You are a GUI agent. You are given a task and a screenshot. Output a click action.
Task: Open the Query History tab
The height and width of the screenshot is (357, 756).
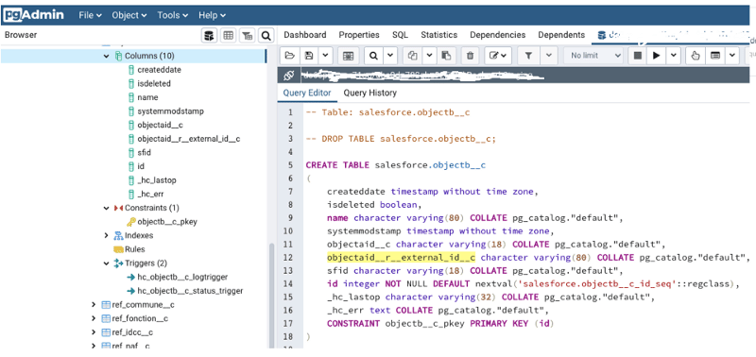tap(369, 93)
